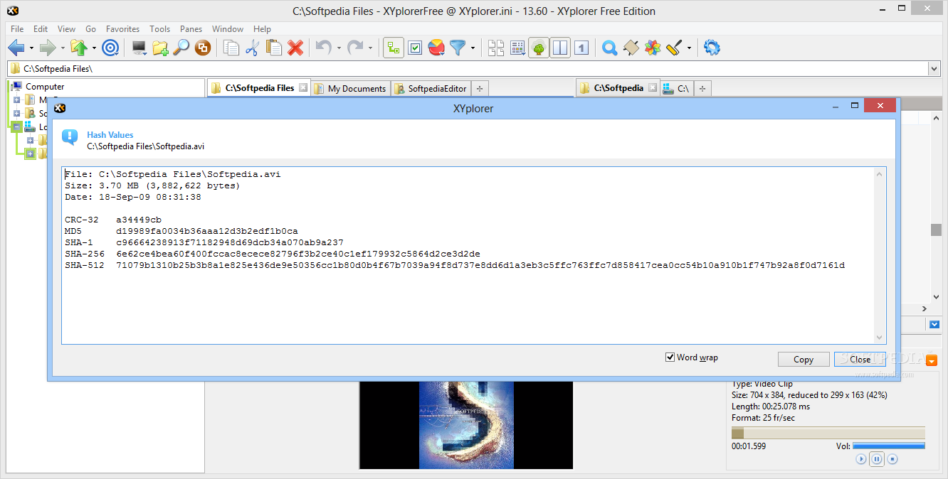Open the Panes menu
This screenshot has width=948, height=479.
191,29
